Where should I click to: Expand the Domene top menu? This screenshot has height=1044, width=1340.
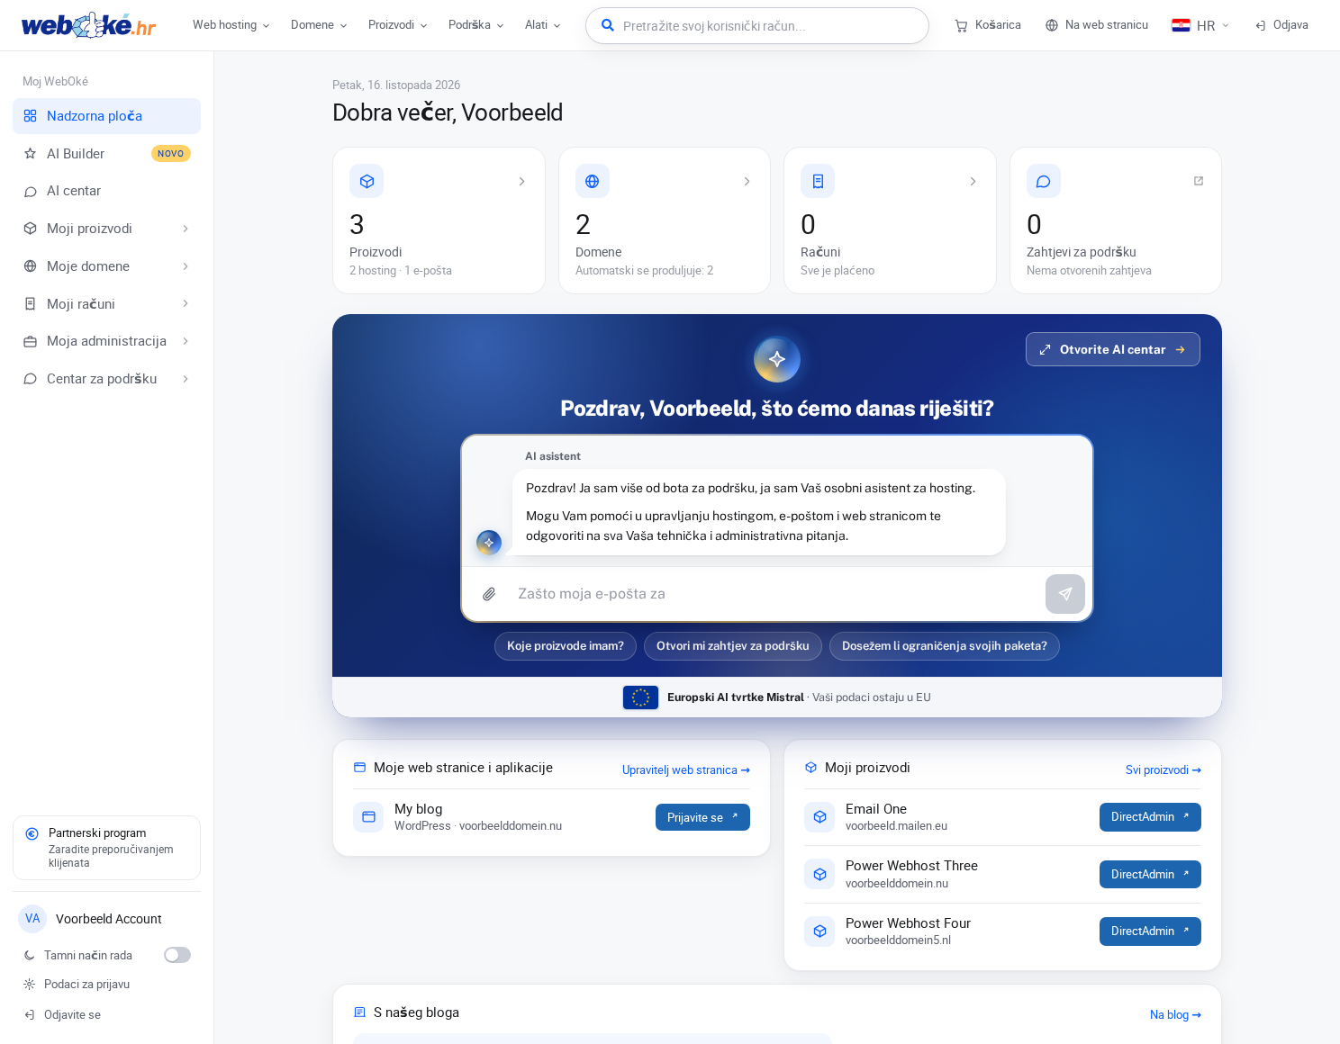[x=319, y=25]
